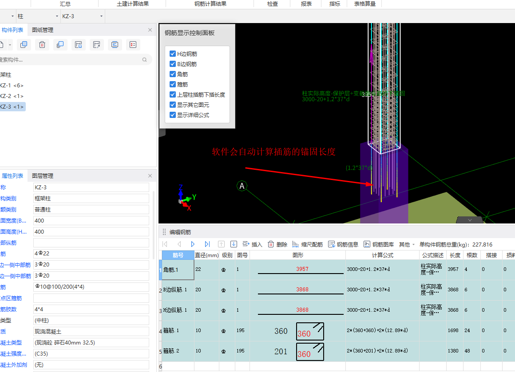Collapse the 3D viewport chevron handle

click(x=470, y=220)
